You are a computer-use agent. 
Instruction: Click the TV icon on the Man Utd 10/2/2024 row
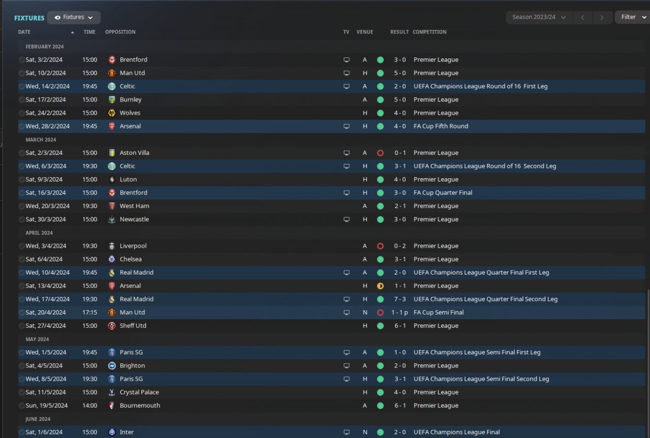coord(346,73)
